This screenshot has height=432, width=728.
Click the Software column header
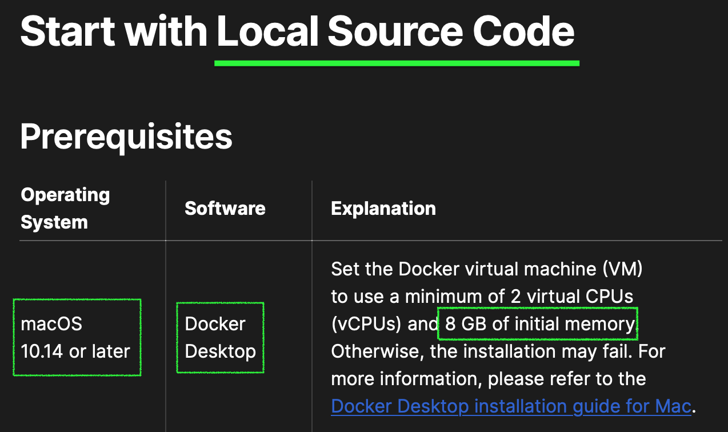(225, 209)
